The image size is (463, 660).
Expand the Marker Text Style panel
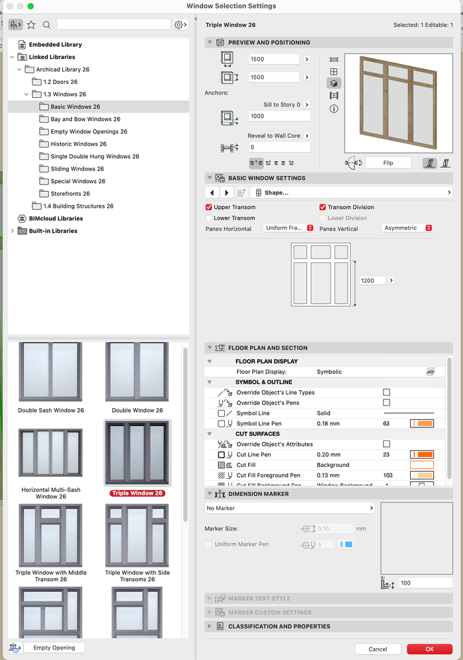point(209,598)
